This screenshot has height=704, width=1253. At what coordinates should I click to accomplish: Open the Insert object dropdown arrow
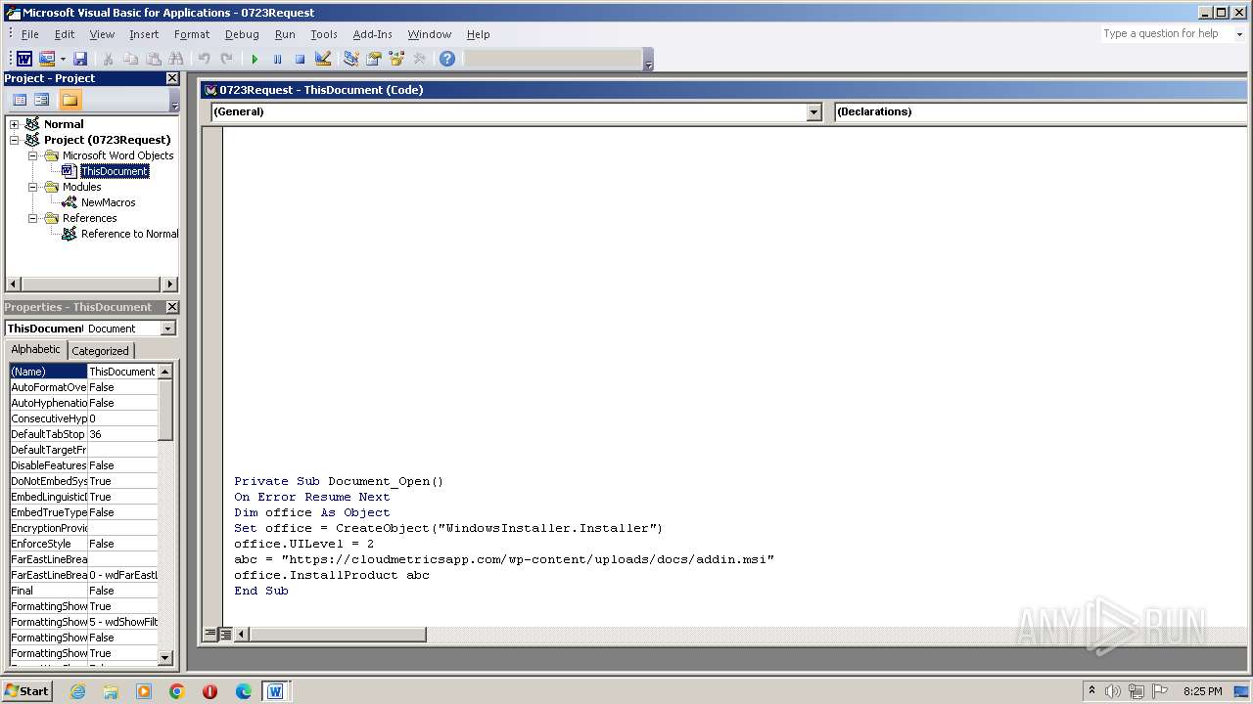[63, 59]
